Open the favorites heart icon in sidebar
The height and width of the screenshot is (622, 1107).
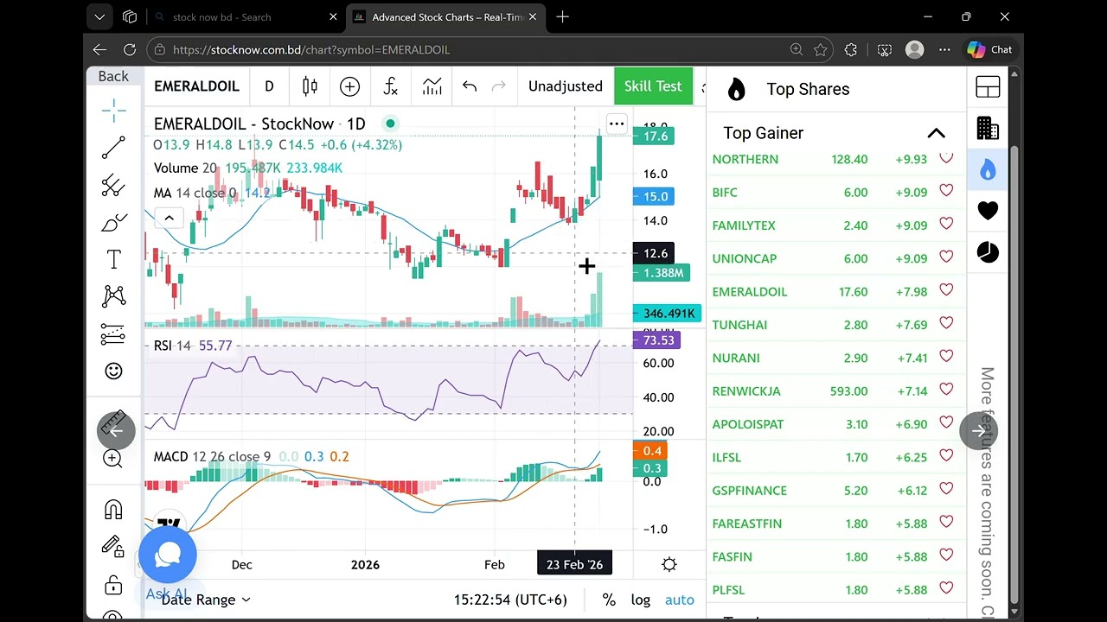coord(988,211)
